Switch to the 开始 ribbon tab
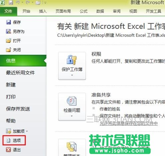 point(26,11)
